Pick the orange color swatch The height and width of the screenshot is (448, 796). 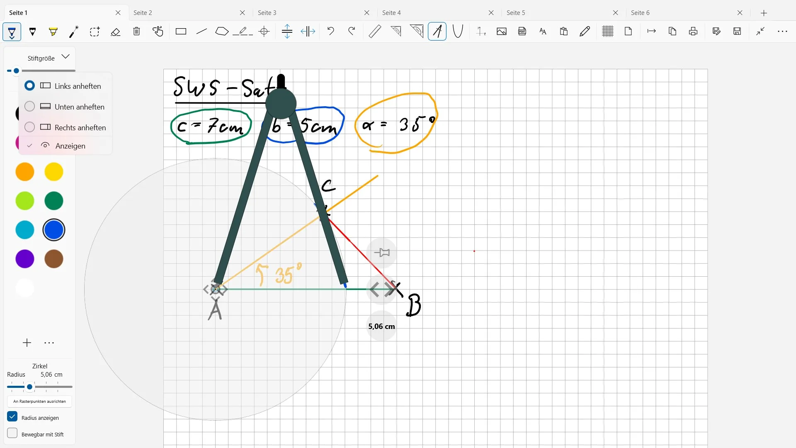point(25,172)
